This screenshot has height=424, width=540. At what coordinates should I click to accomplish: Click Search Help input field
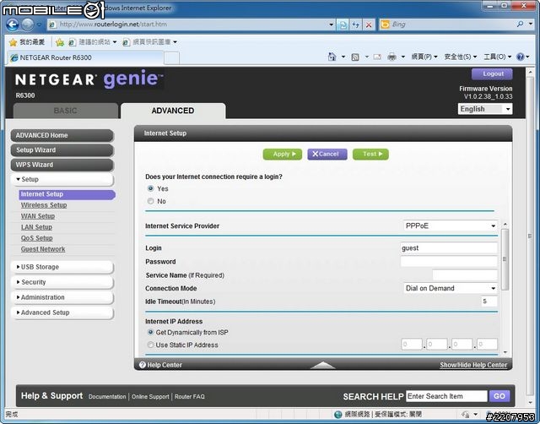pyautogui.click(x=446, y=396)
